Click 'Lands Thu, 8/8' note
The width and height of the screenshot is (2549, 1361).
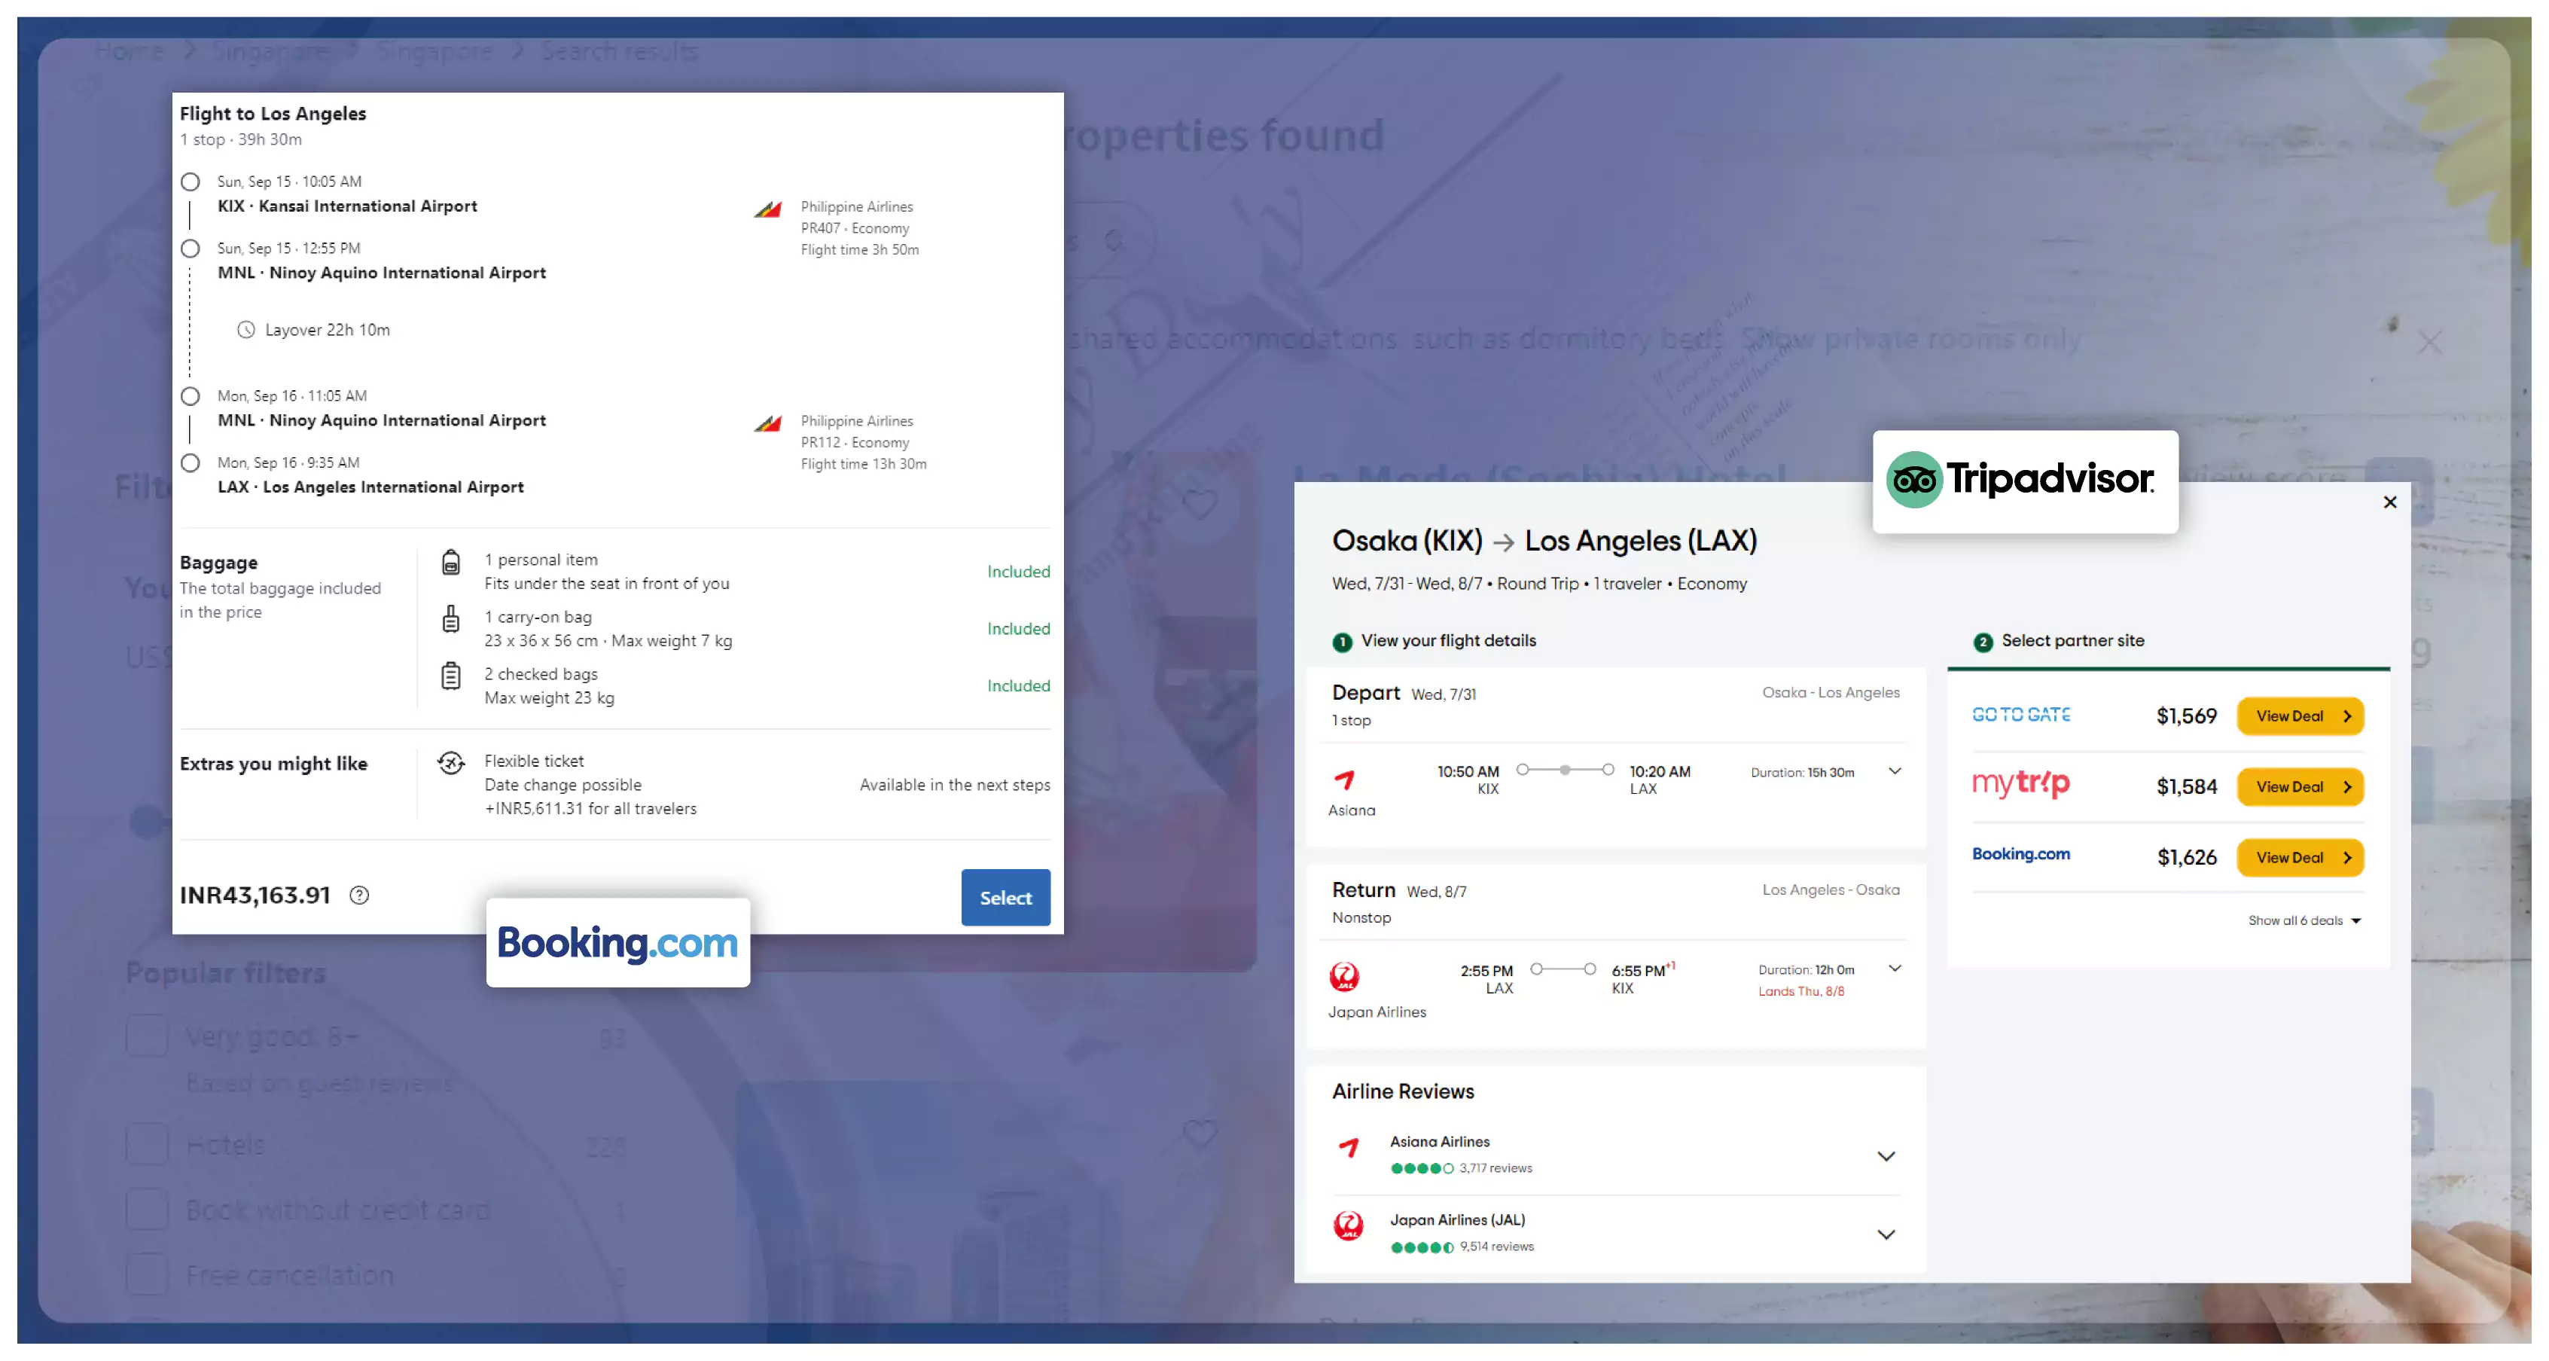pyautogui.click(x=1800, y=990)
